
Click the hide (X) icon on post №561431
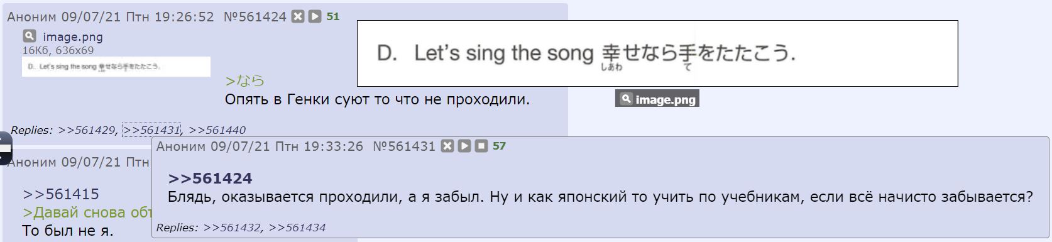point(447,146)
